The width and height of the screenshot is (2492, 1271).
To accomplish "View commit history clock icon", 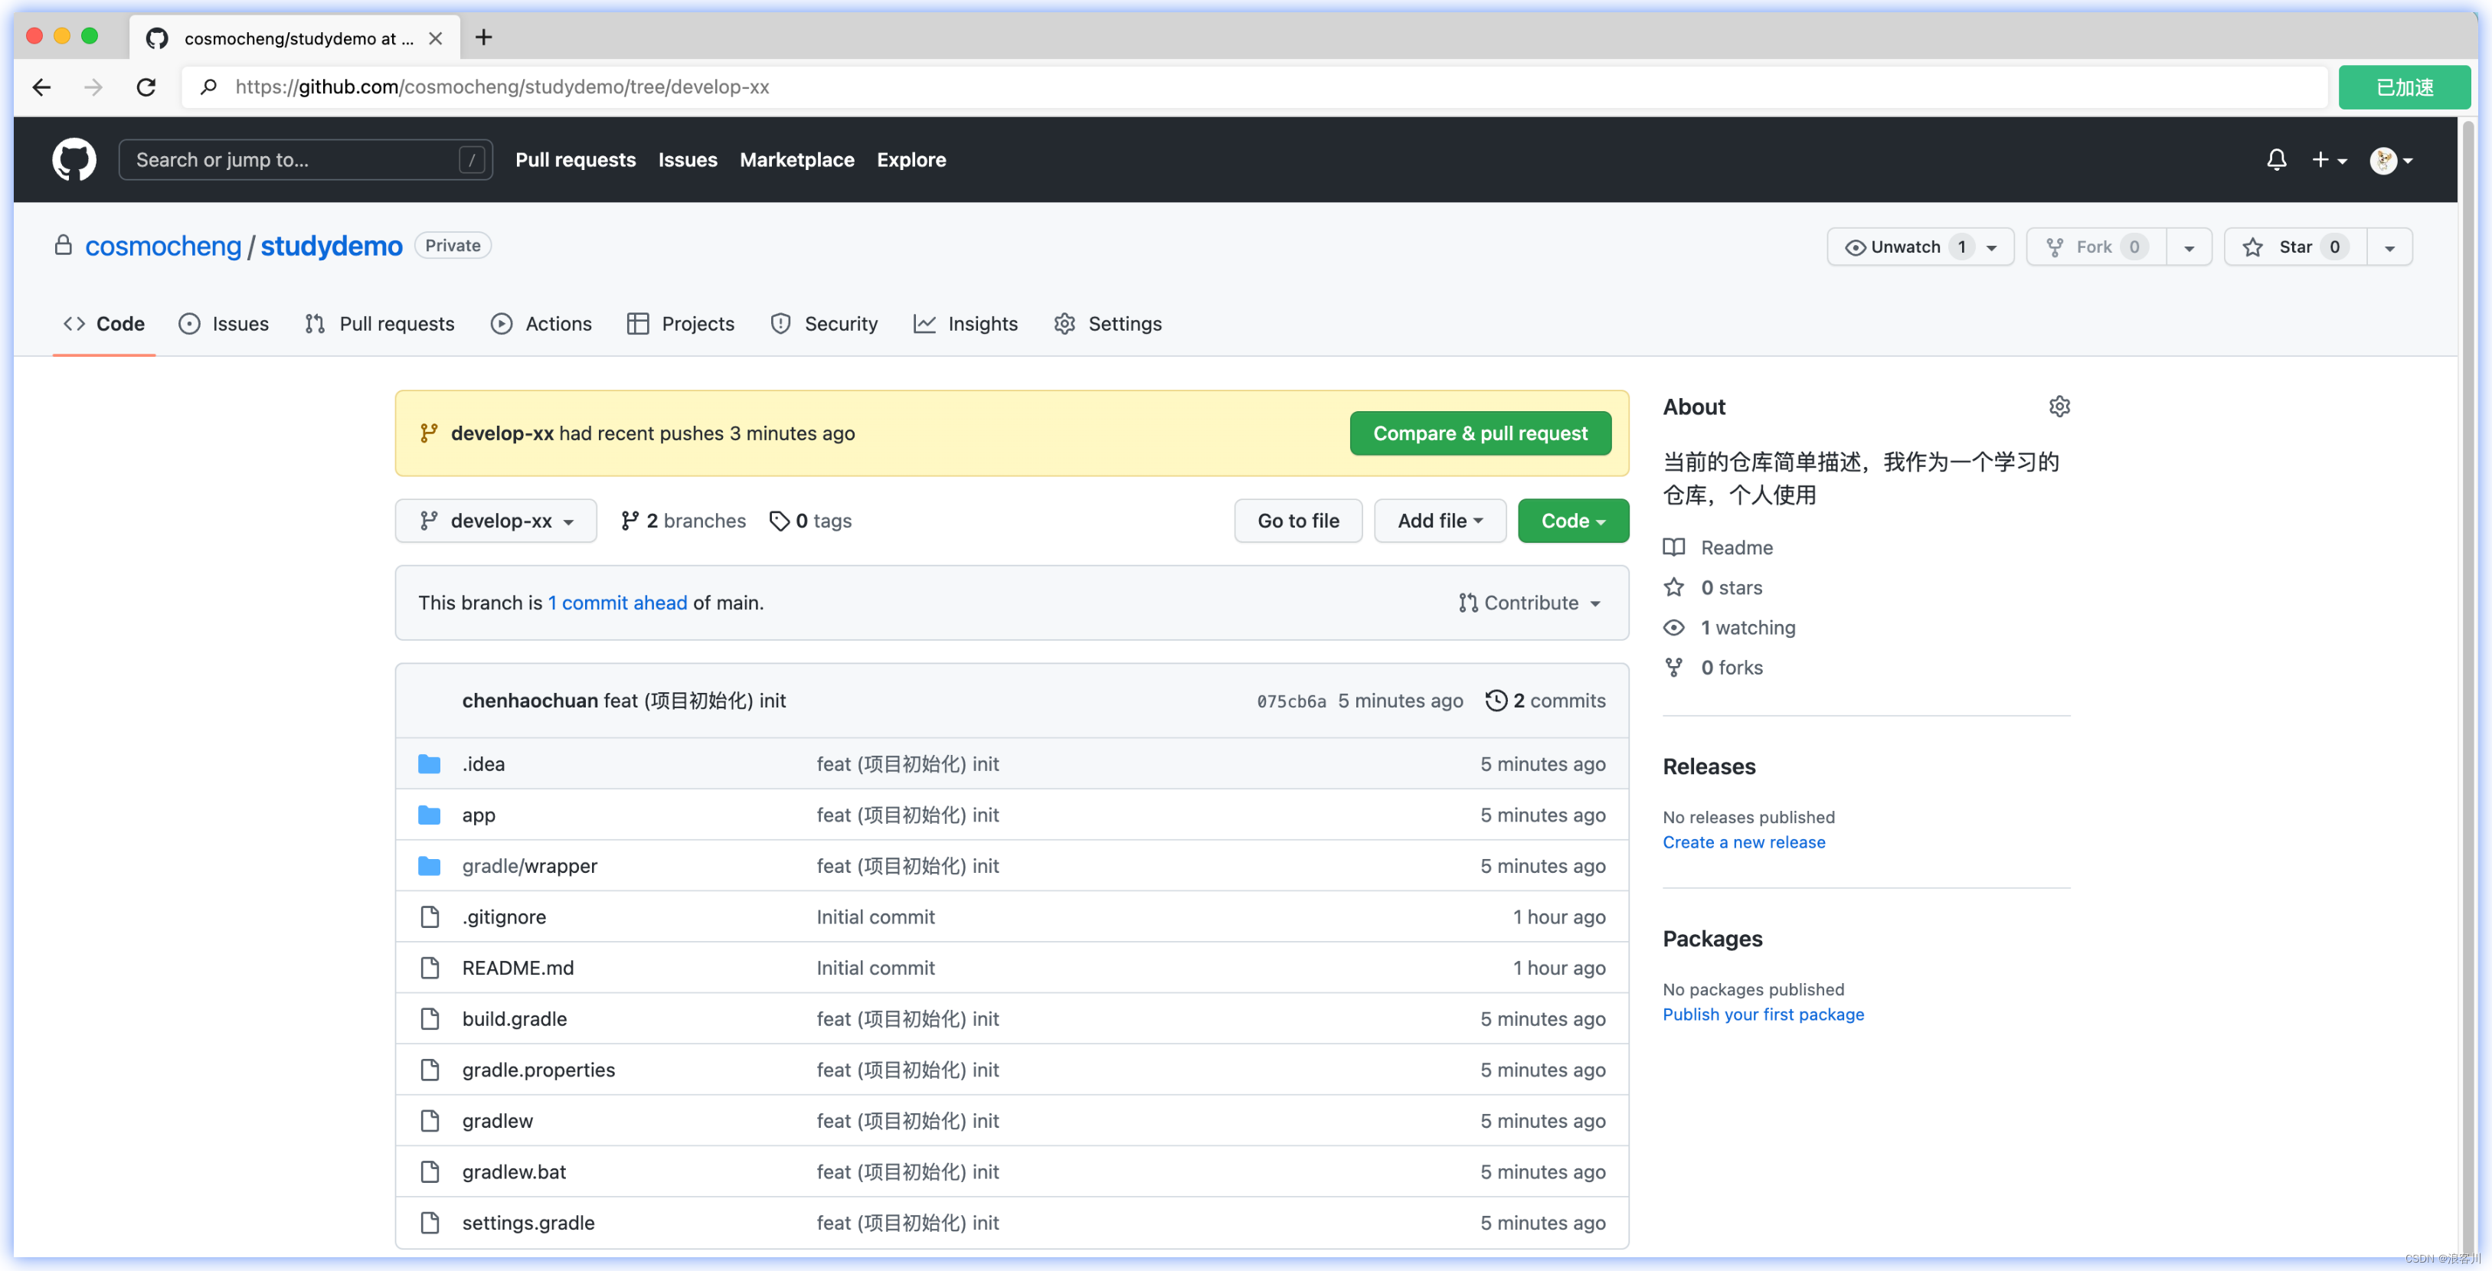I will coord(1495,701).
